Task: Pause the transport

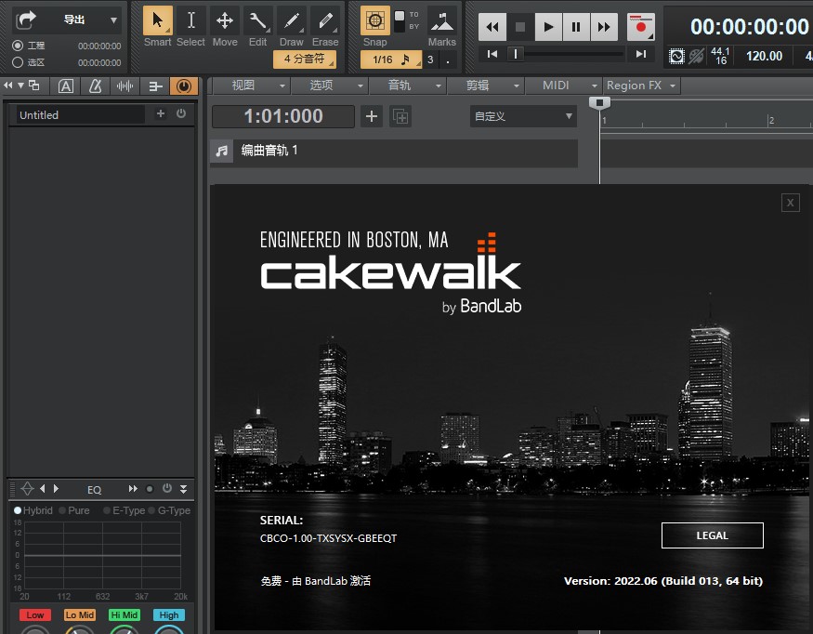Action: (576, 27)
